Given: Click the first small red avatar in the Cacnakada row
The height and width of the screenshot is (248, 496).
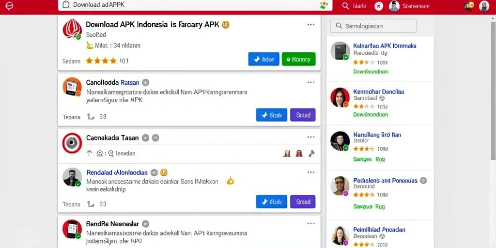Looking at the screenshot, I should click(x=287, y=154).
